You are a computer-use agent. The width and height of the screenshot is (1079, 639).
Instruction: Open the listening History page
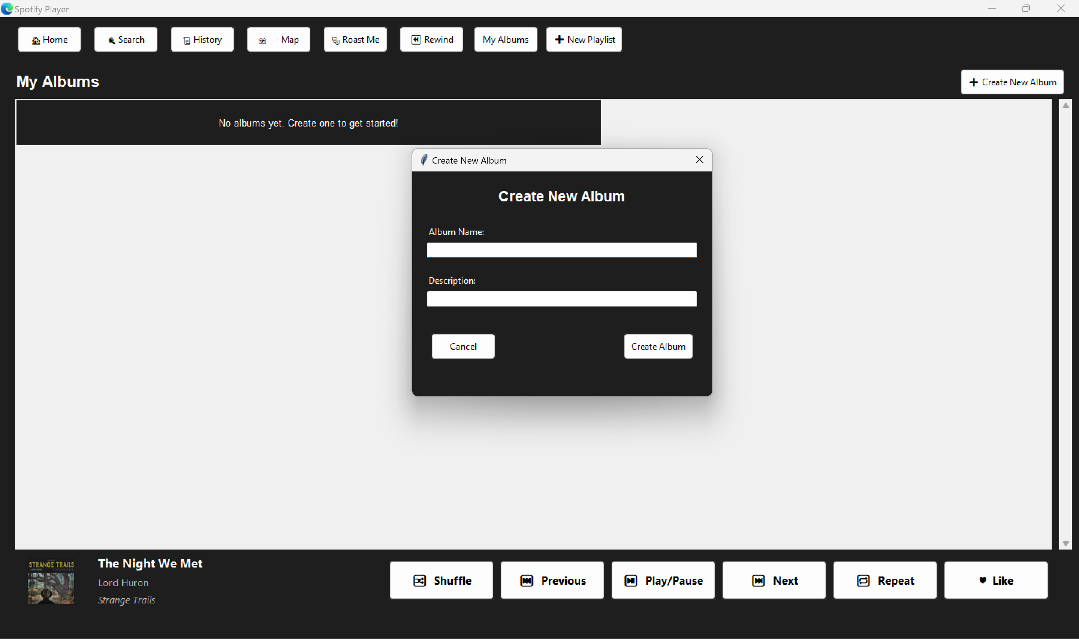tap(202, 40)
